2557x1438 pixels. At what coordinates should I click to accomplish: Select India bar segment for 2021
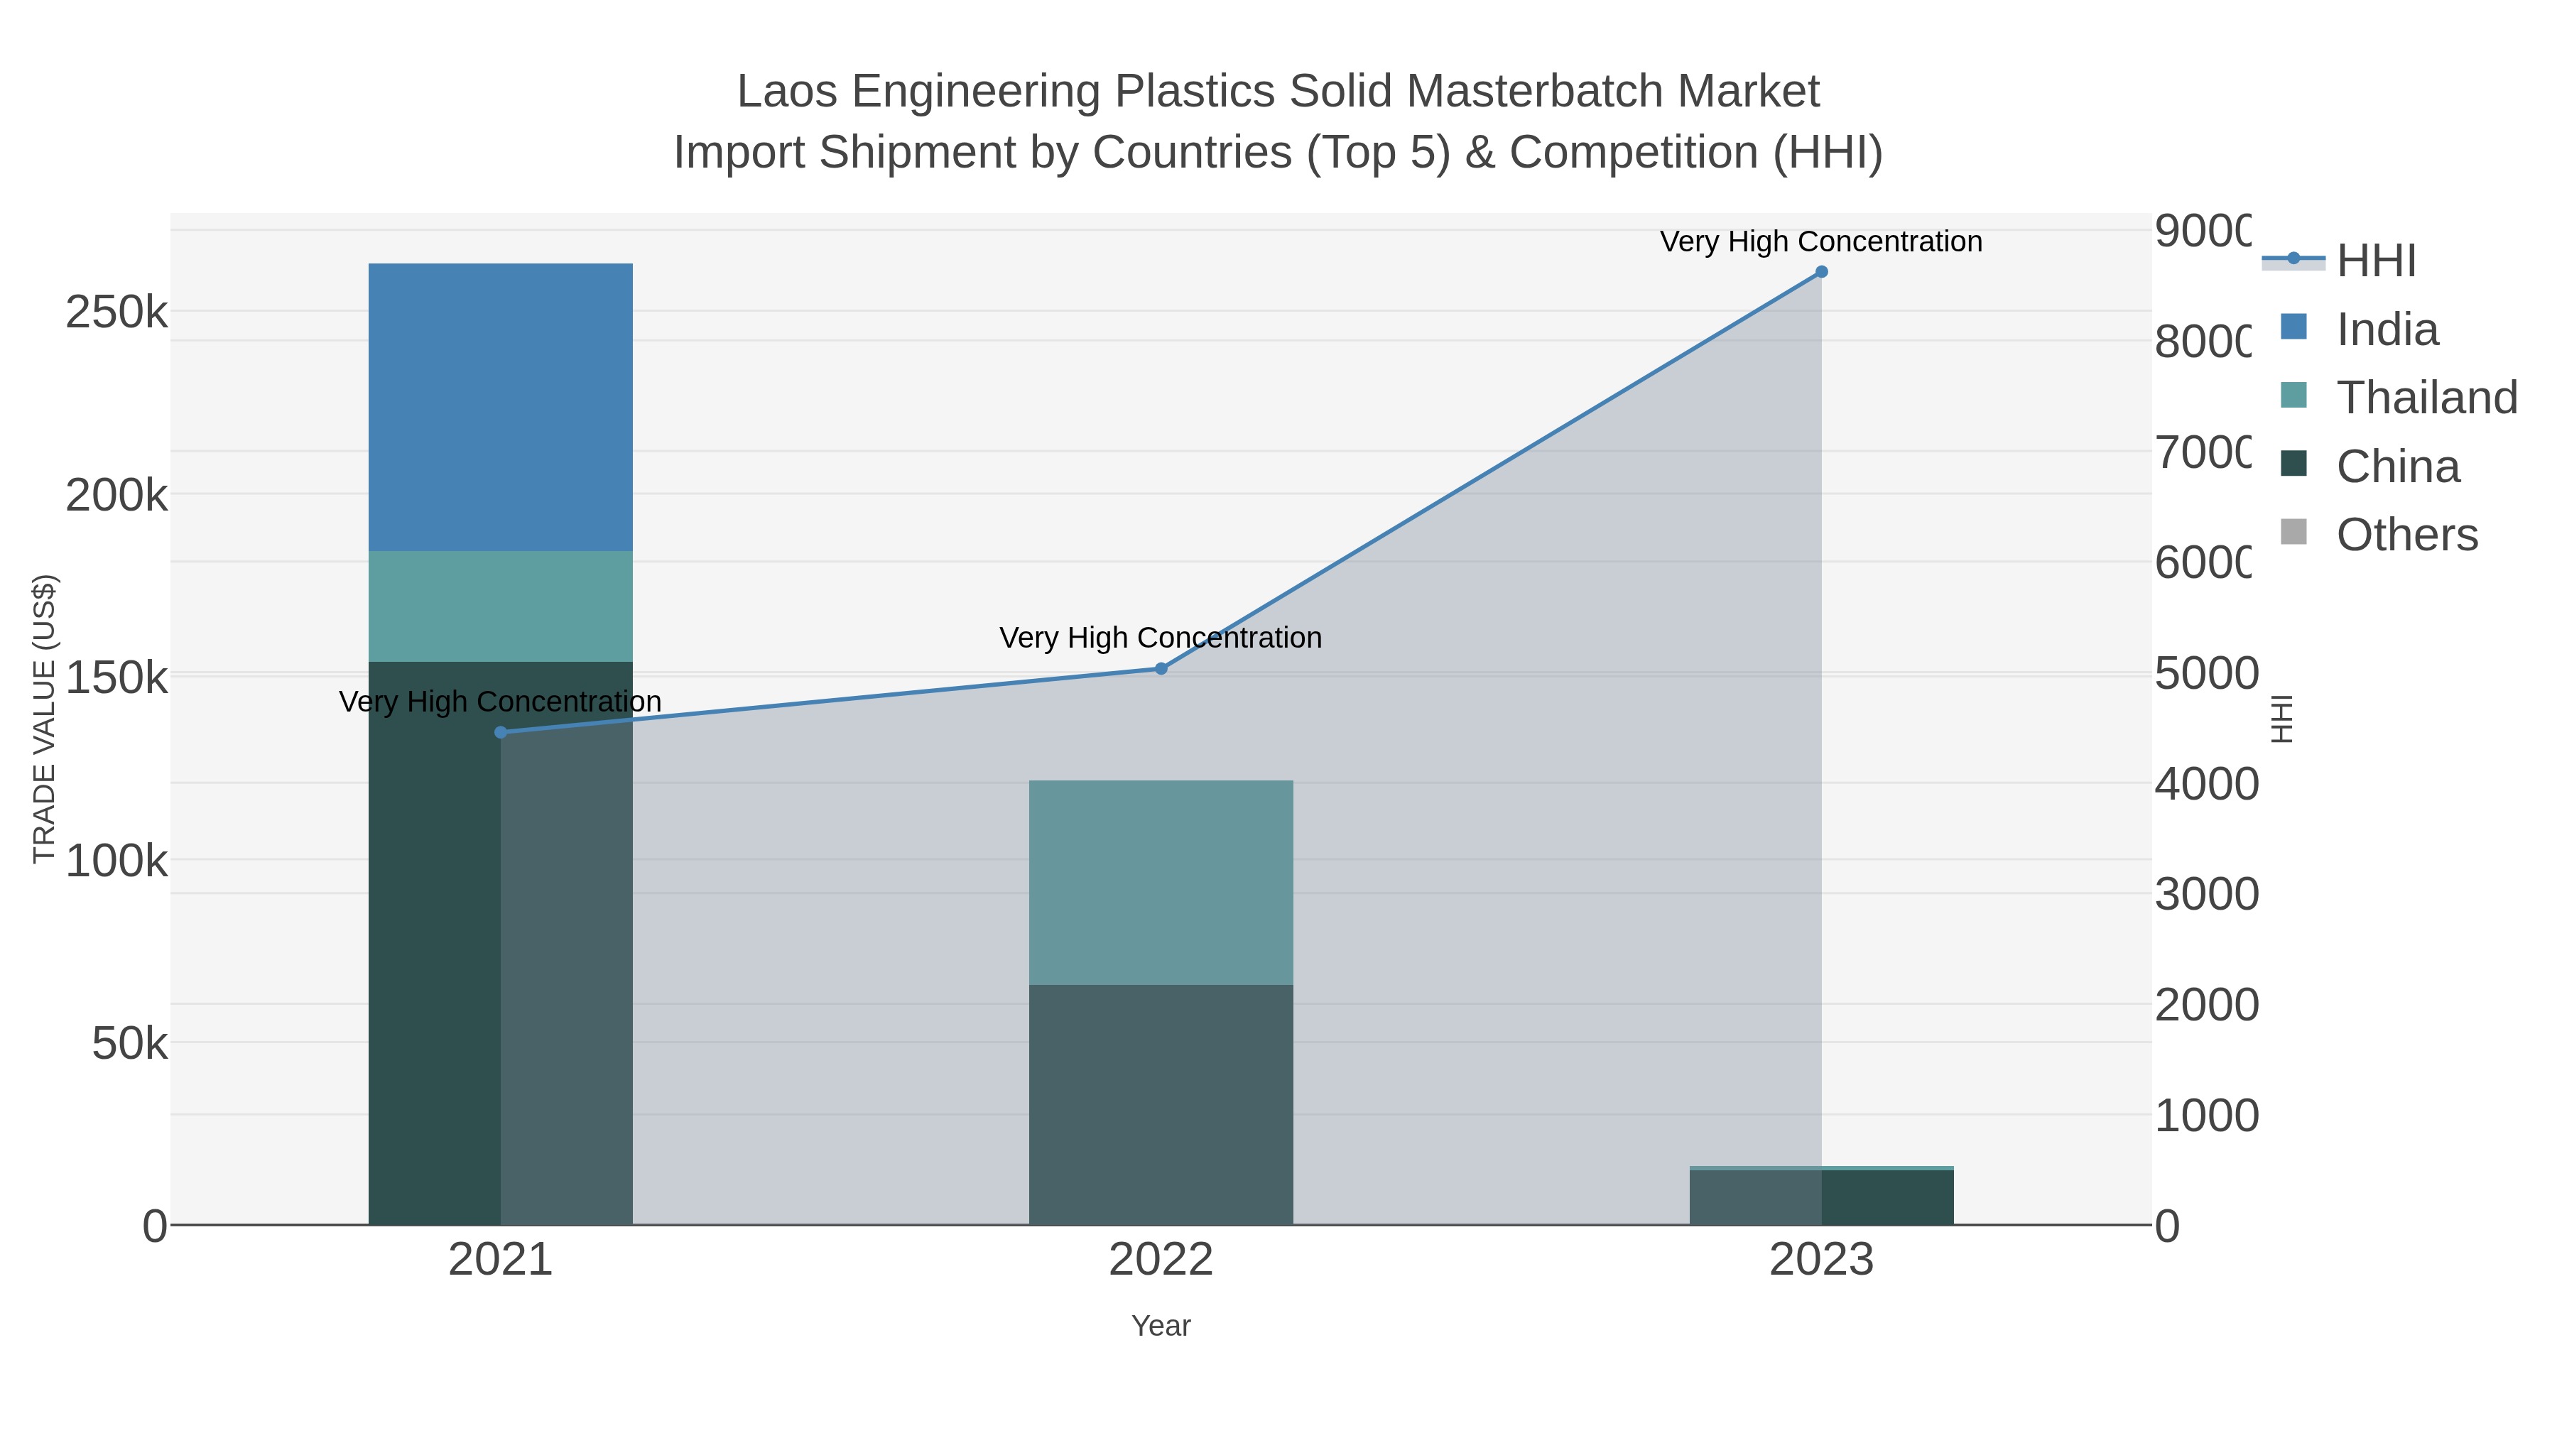[x=500, y=407]
